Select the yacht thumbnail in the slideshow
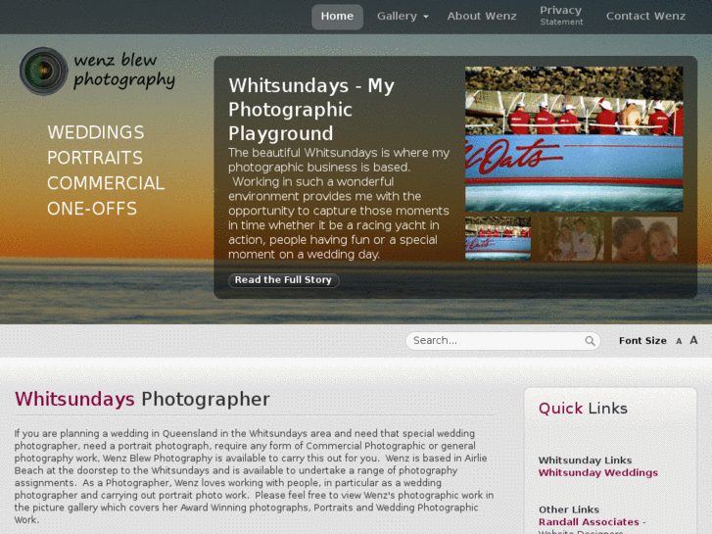The image size is (712, 534). tap(498, 238)
